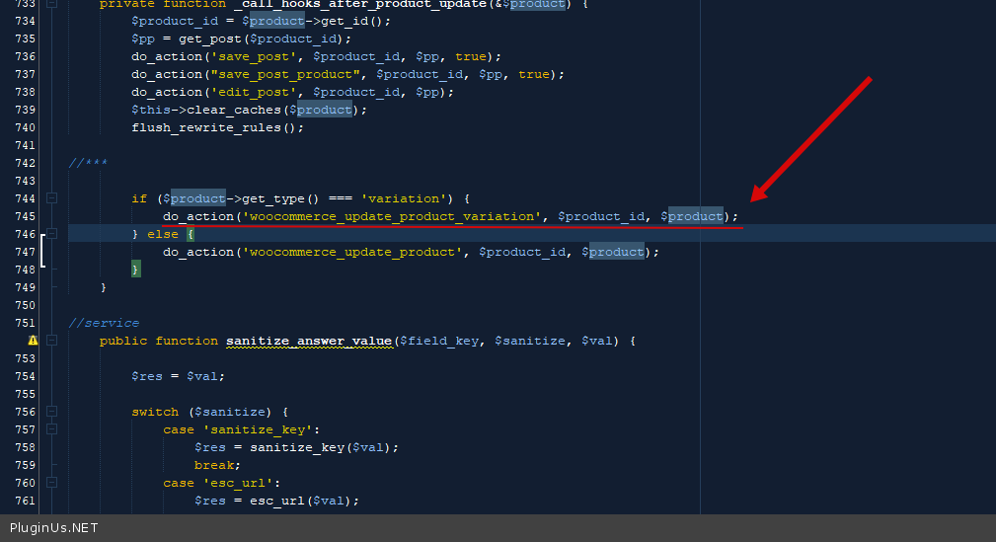Collapse the fold marker at line 733
Screen dimensions: 996x542
tap(51, 4)
